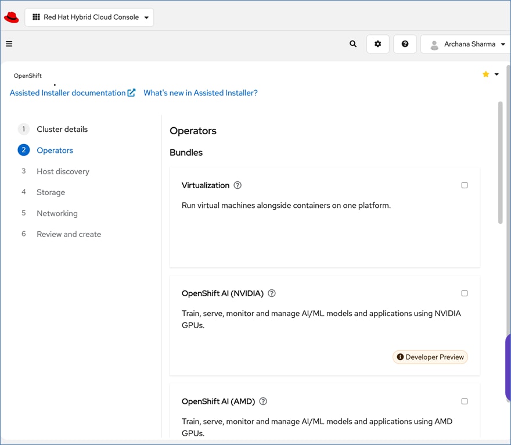Open What's new in Assisted Installer link

point(200,93)
